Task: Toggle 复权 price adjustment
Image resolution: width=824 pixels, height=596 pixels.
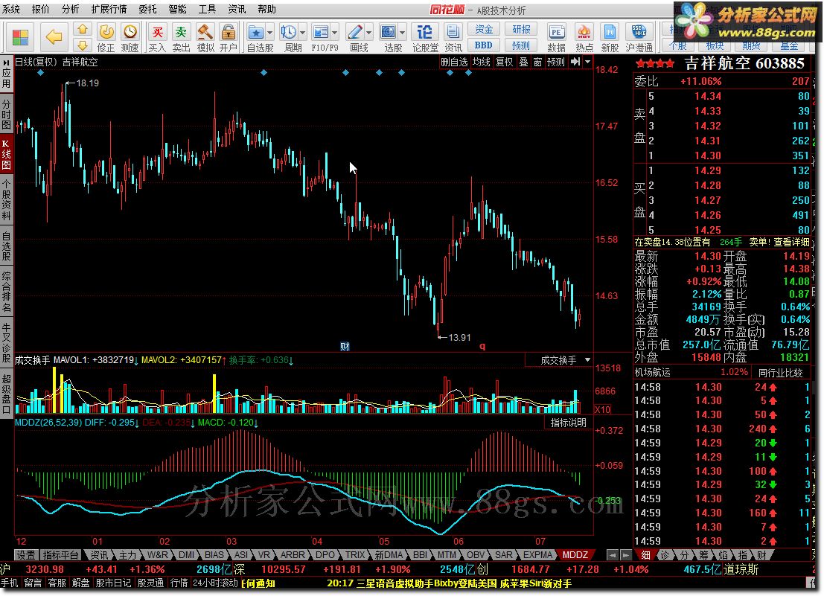Action: pos(504,62)
